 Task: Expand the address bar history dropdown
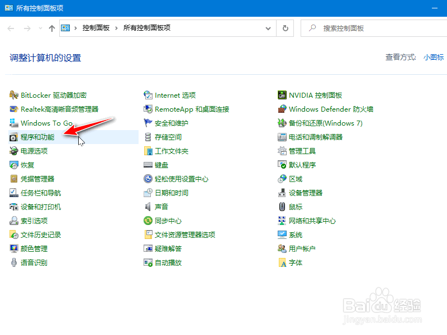pos(268,28)
